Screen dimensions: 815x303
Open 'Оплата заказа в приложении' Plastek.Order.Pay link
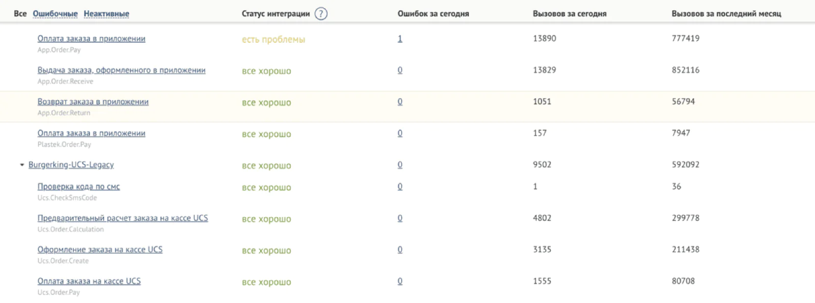click(x=91, y=134)
